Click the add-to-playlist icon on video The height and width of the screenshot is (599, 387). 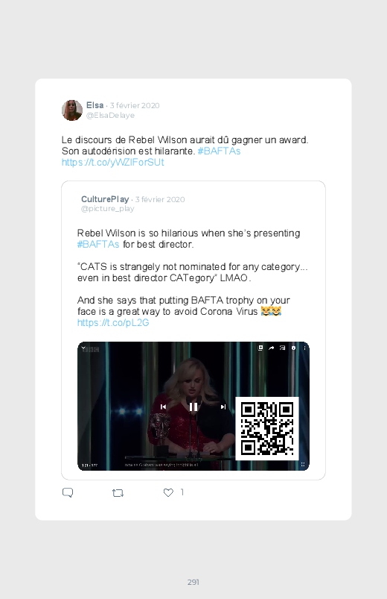click(x=260, y=348)
